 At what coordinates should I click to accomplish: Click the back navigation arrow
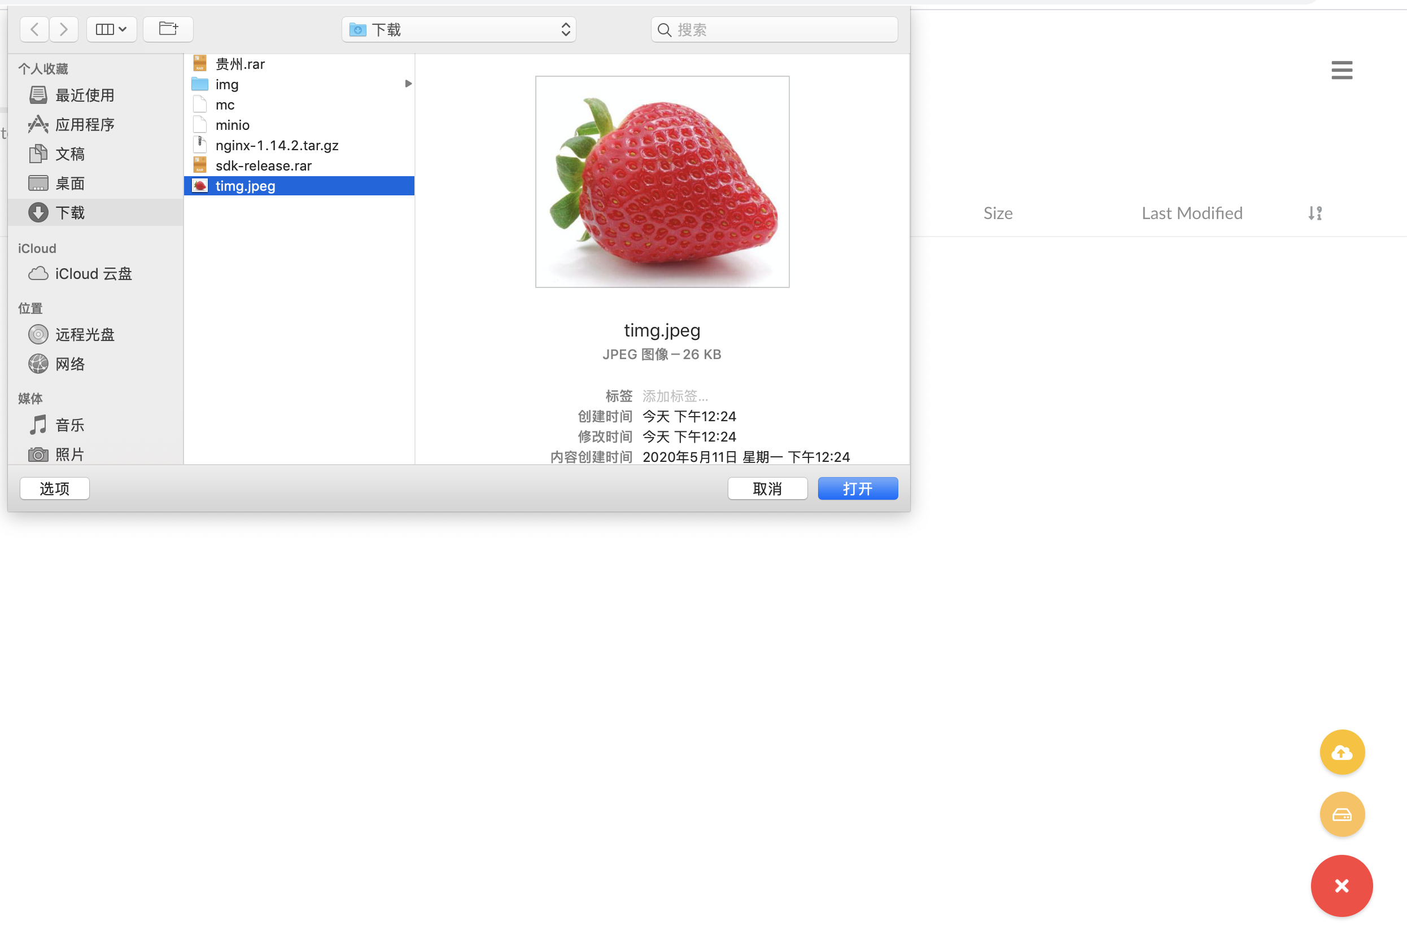[x=34, y=29]
